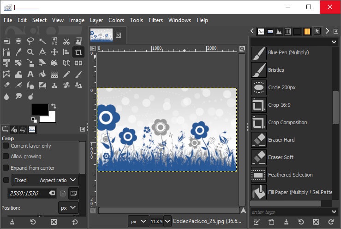341x229 pixels.
Task: Activate the Color Picker eyedropper tool
Action: 18,52
